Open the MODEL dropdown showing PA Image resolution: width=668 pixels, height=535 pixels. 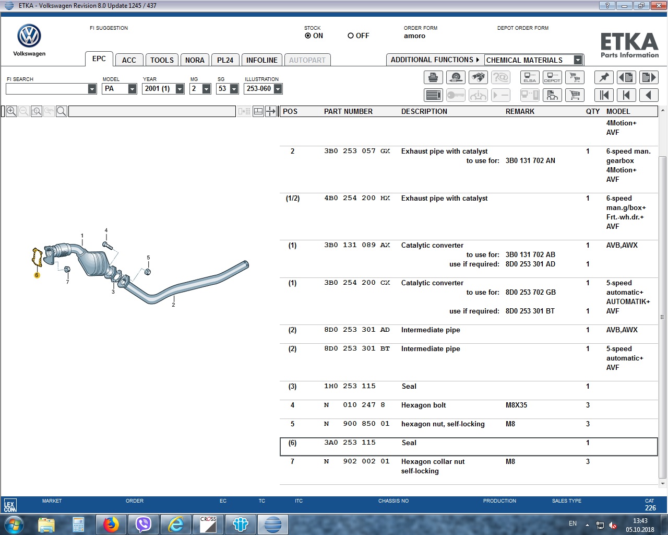coord(132,89)
